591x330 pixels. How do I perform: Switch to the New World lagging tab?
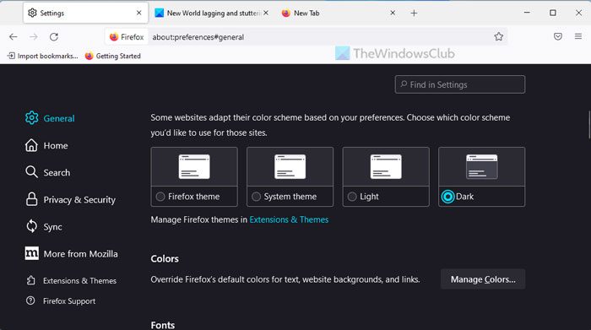tap(211, 13)
